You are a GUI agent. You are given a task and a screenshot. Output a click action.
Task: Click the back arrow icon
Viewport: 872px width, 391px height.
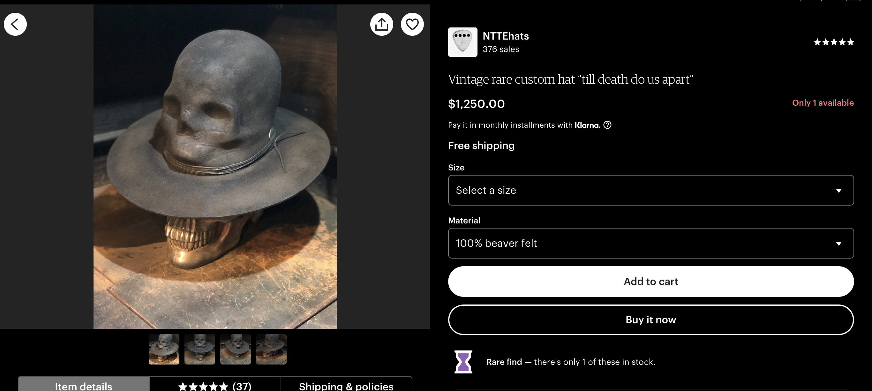tap(15, 24)
